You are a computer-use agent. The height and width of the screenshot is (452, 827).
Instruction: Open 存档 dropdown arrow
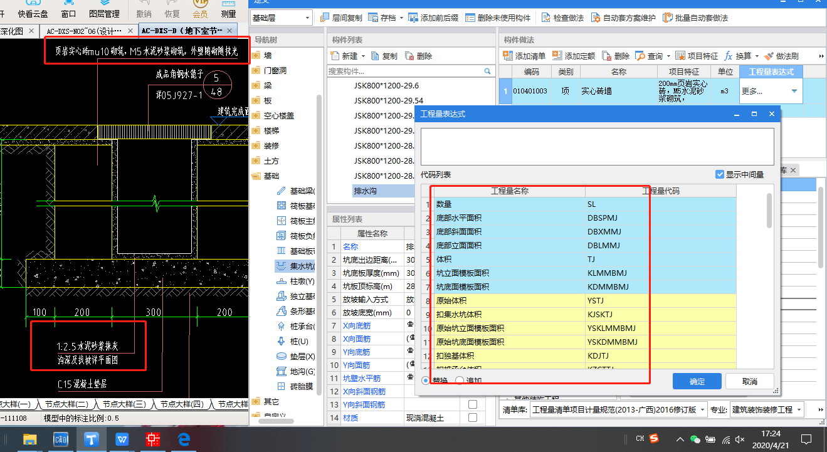(x=401, y=18)
